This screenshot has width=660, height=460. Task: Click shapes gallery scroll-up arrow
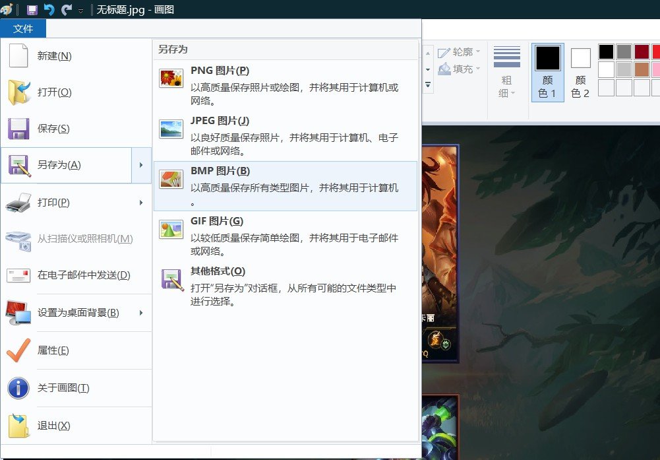pos(428,53)
